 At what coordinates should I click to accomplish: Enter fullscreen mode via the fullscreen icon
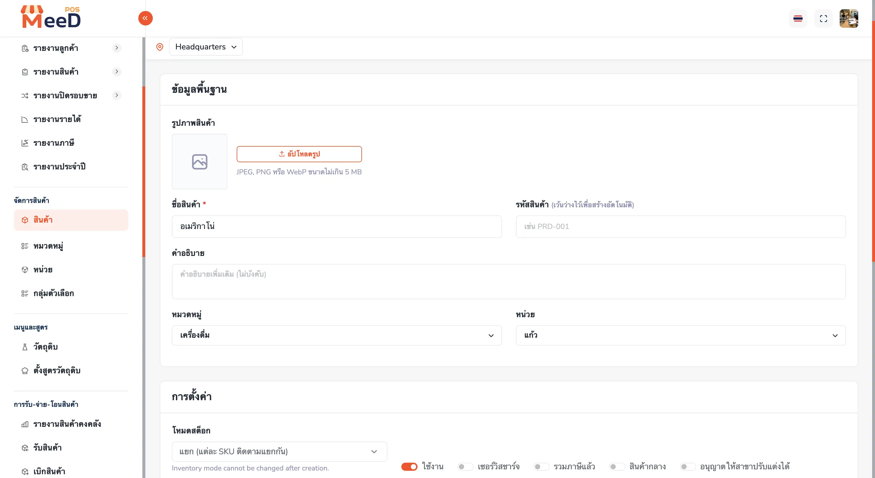(x=823, y=18)
